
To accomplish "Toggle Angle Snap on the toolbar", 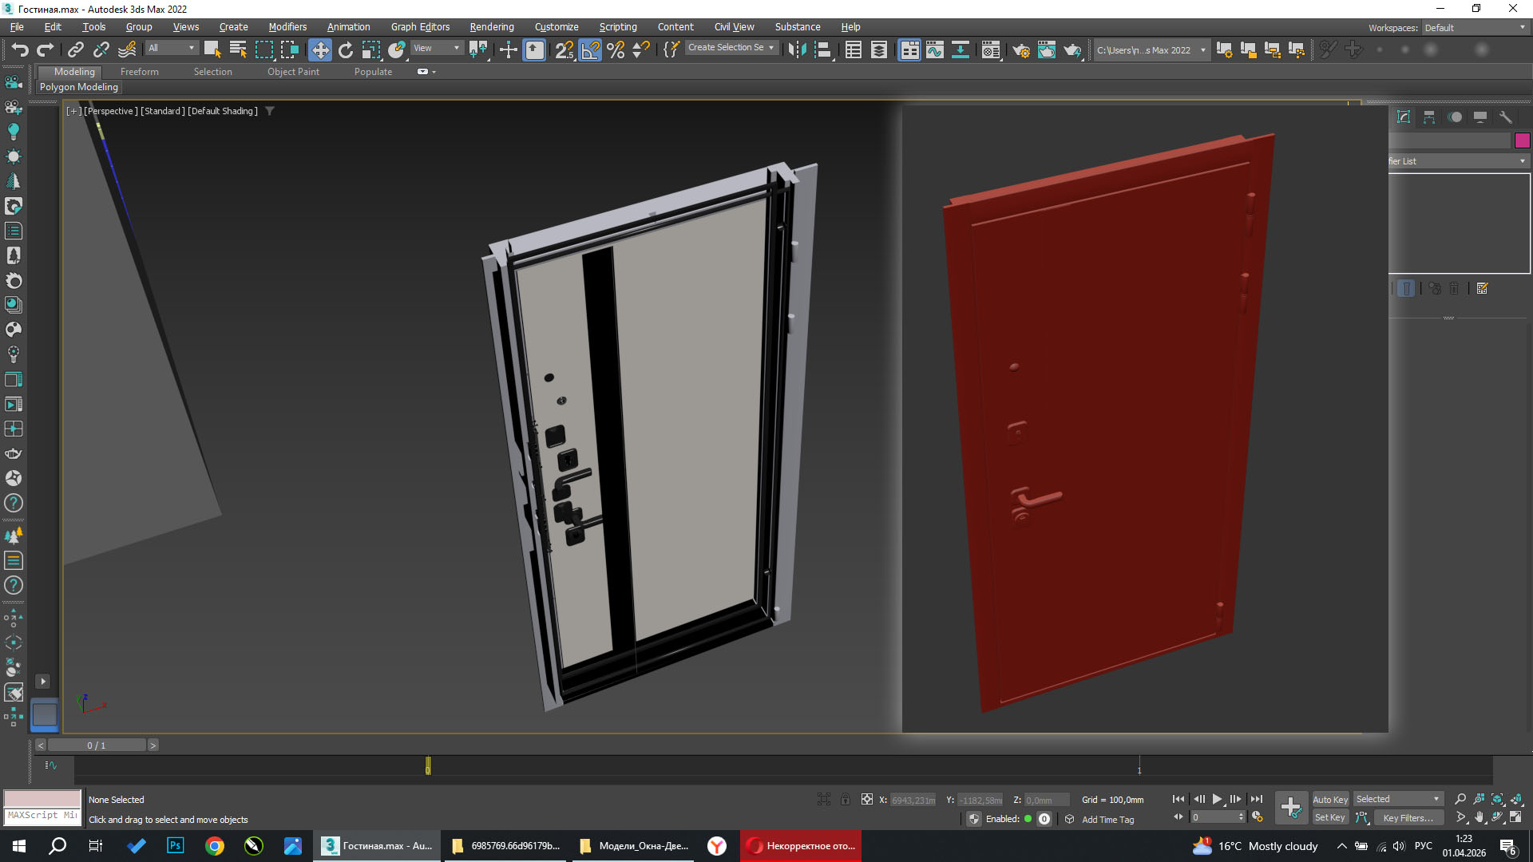I will pyautogui.click(x=590, y=50).
